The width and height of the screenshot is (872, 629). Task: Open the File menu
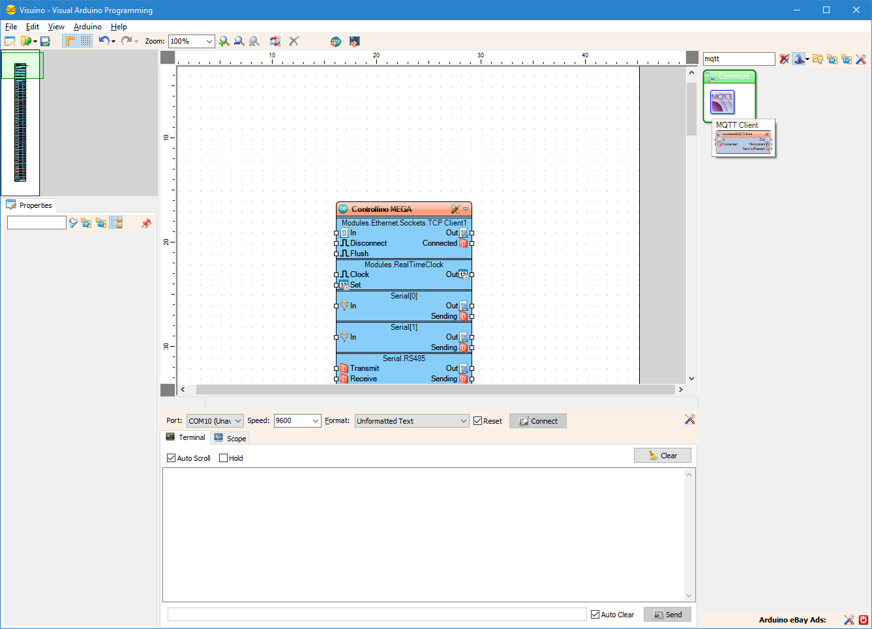point(11,27)
